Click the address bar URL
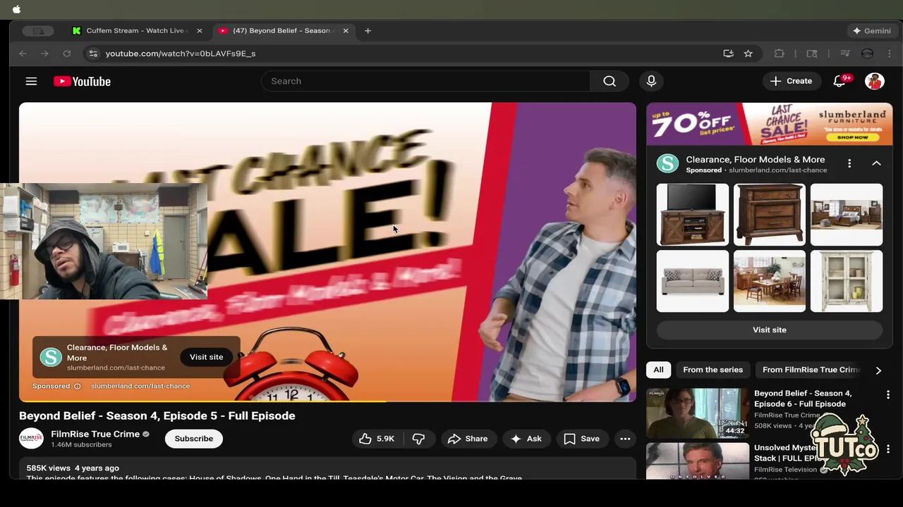This screenshot has width=903, height=507. pyautogui.click(x=181, y=54)
